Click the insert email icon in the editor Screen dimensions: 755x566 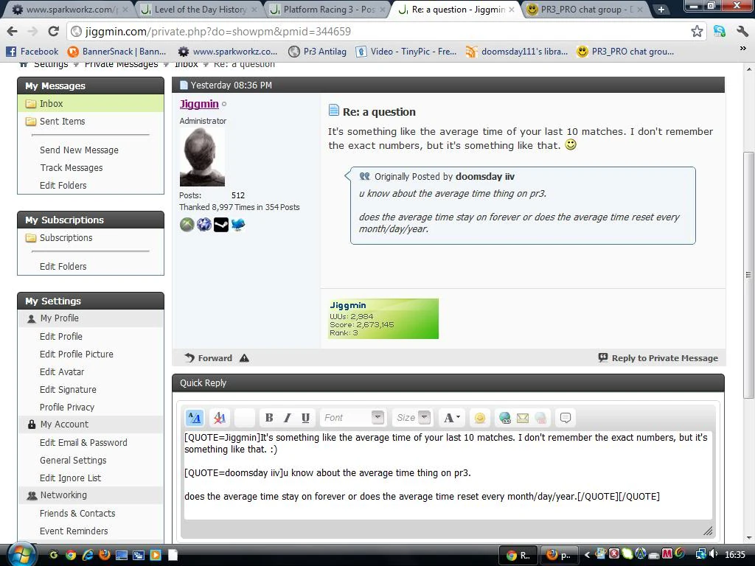(x=523, y=418)
